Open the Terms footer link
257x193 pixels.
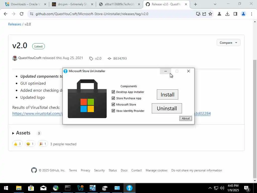pyautogui.click(x=73, y=170)
